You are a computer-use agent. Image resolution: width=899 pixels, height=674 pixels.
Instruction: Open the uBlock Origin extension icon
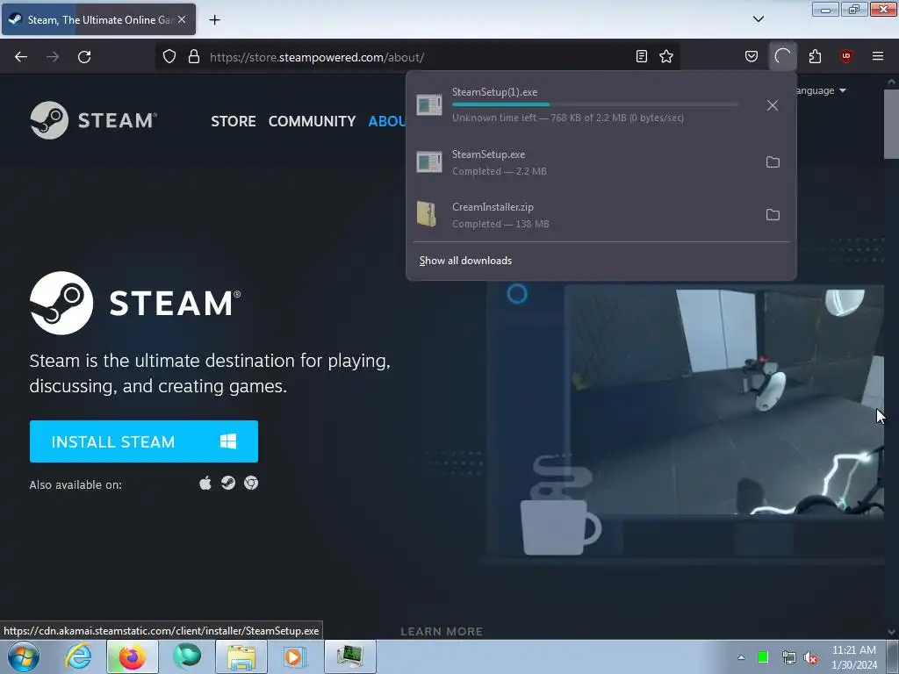[845, 56]
